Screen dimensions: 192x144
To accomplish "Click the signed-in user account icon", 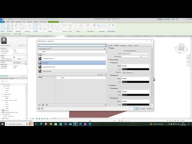I will (161, 19).
